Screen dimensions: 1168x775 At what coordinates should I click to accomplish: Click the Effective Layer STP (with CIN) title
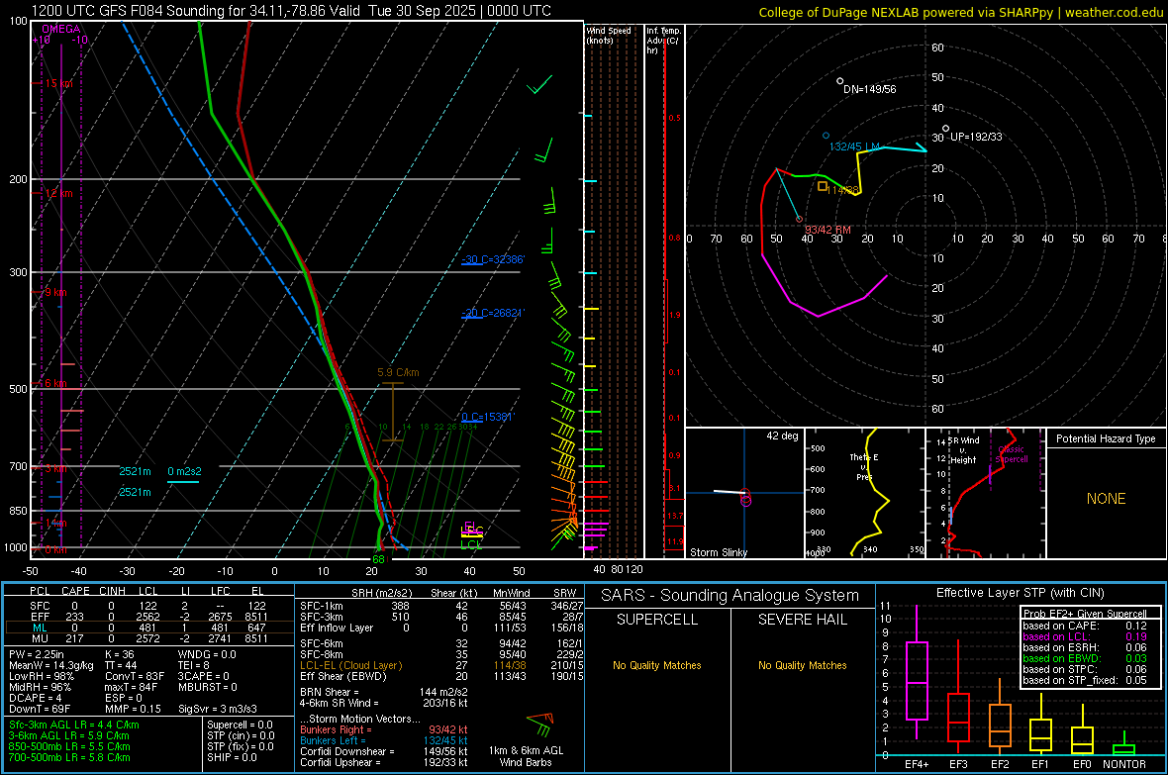click(1020, 593)
